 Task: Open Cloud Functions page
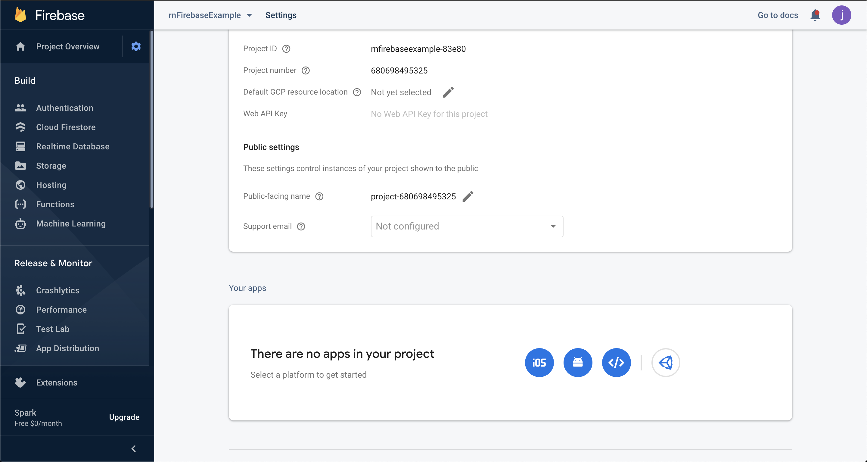coord(55,204)
